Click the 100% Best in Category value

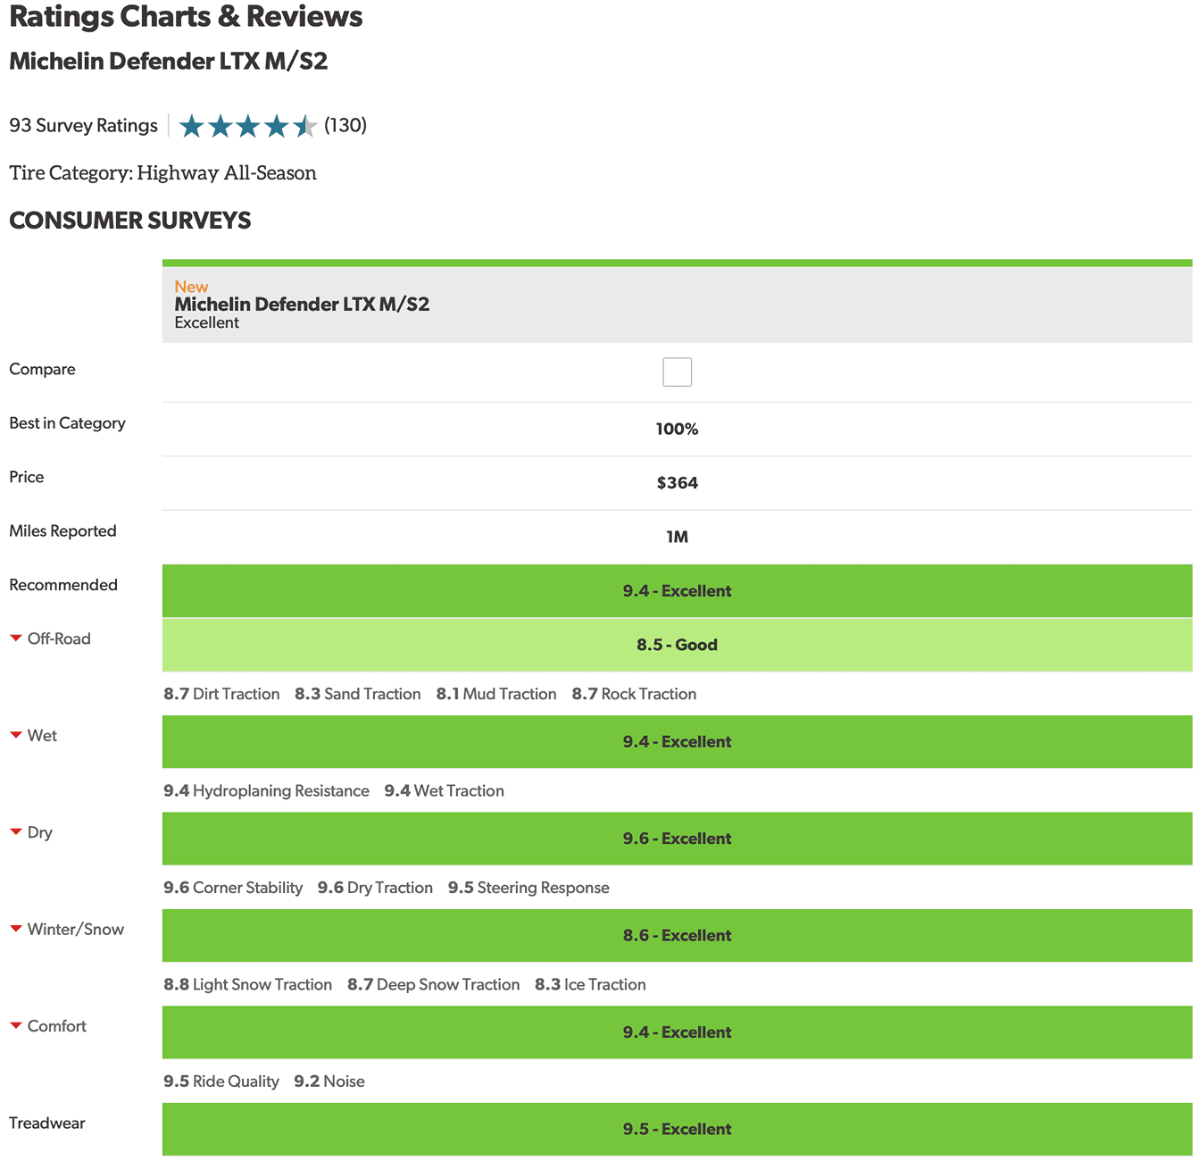tap(677, 429)
